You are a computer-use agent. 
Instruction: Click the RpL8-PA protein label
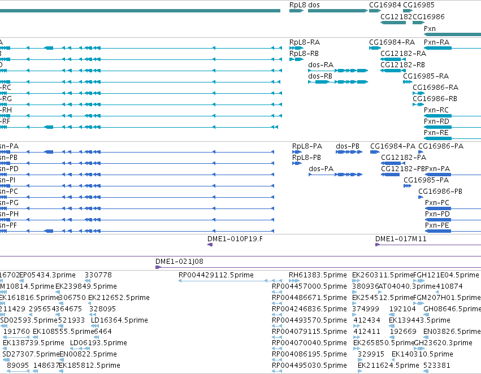click(307, 146)
